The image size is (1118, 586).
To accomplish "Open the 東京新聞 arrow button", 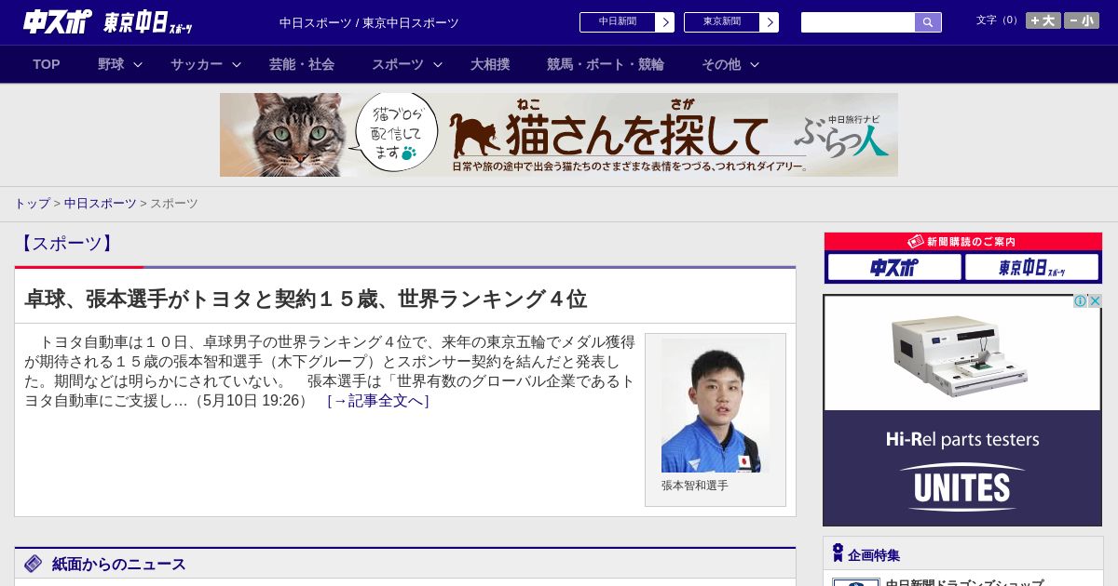I will [x=769, y=22].
